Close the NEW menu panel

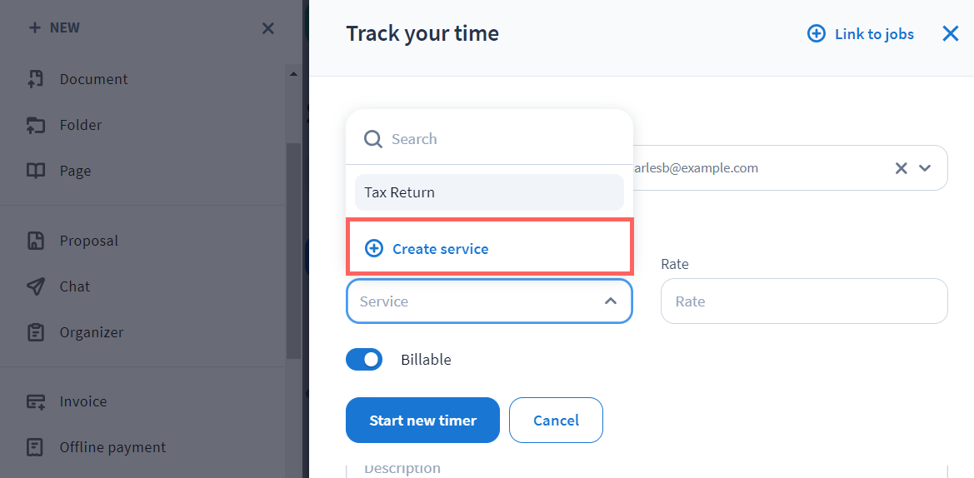(x=268, y=28)
